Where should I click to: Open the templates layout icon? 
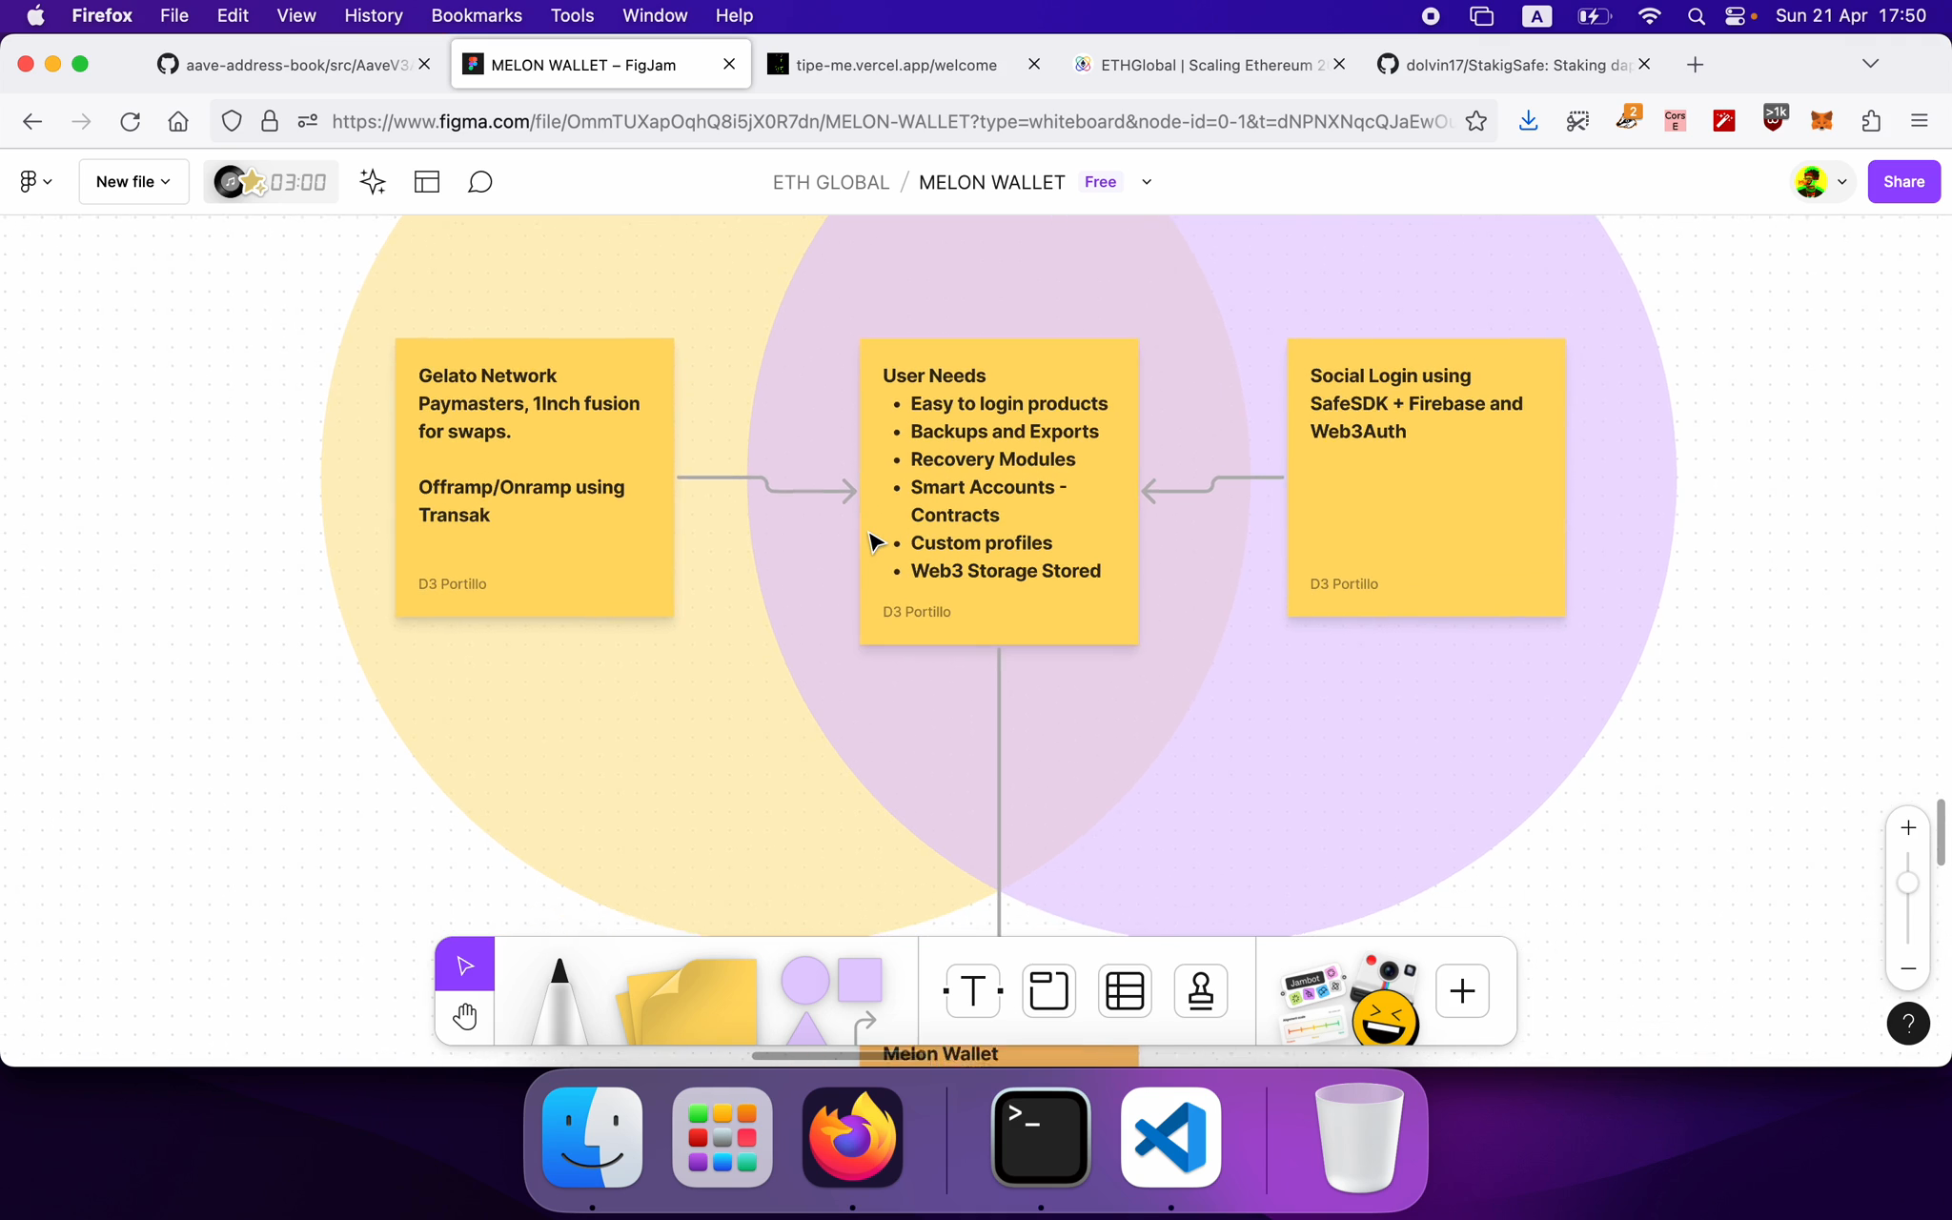pyautogui.click(x=427, y=181)
